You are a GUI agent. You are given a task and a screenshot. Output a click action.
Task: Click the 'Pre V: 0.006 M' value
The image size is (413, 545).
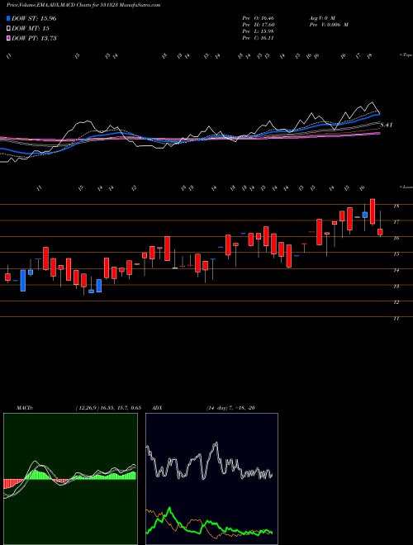[329, 25]
